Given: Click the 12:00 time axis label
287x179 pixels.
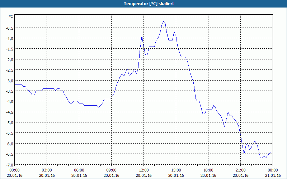Looking at the screenshot, I should (x=144, y=170).
